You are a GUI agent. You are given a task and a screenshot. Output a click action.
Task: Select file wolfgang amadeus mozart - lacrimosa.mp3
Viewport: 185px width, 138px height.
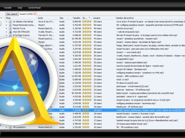pos(136,103)
